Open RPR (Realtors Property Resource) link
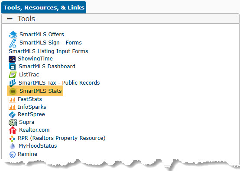Viewport: 240px width, 171px height. pyautogui.click(x=62, y=138)
